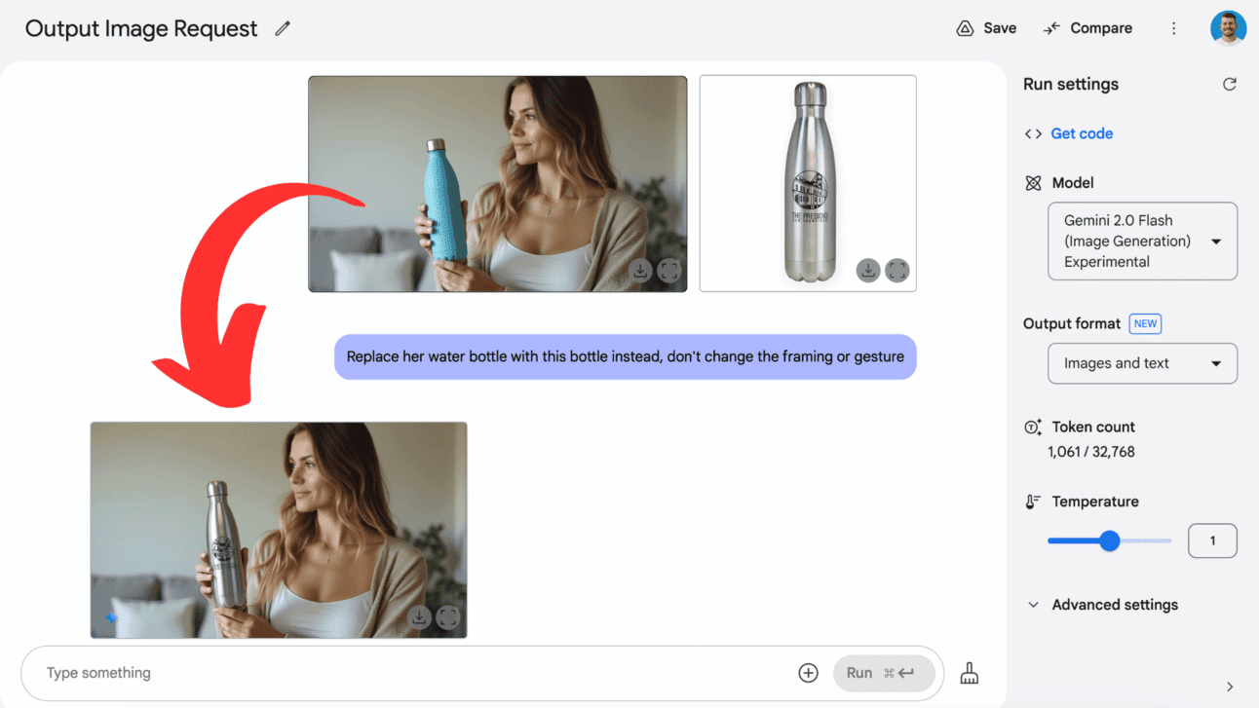
Task: Click the plus icon to add media
Action: (x=808, y=673)
